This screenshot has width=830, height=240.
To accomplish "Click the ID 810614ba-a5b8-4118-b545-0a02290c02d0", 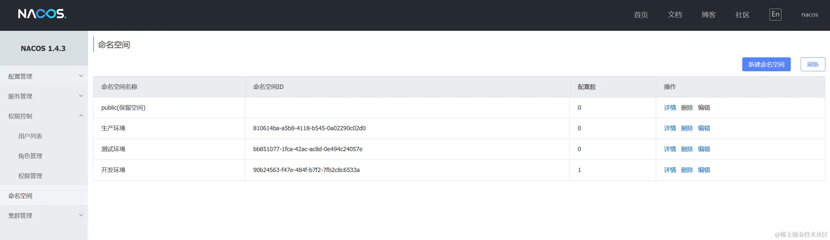I will pyautogui.click(x=309, y=128).
